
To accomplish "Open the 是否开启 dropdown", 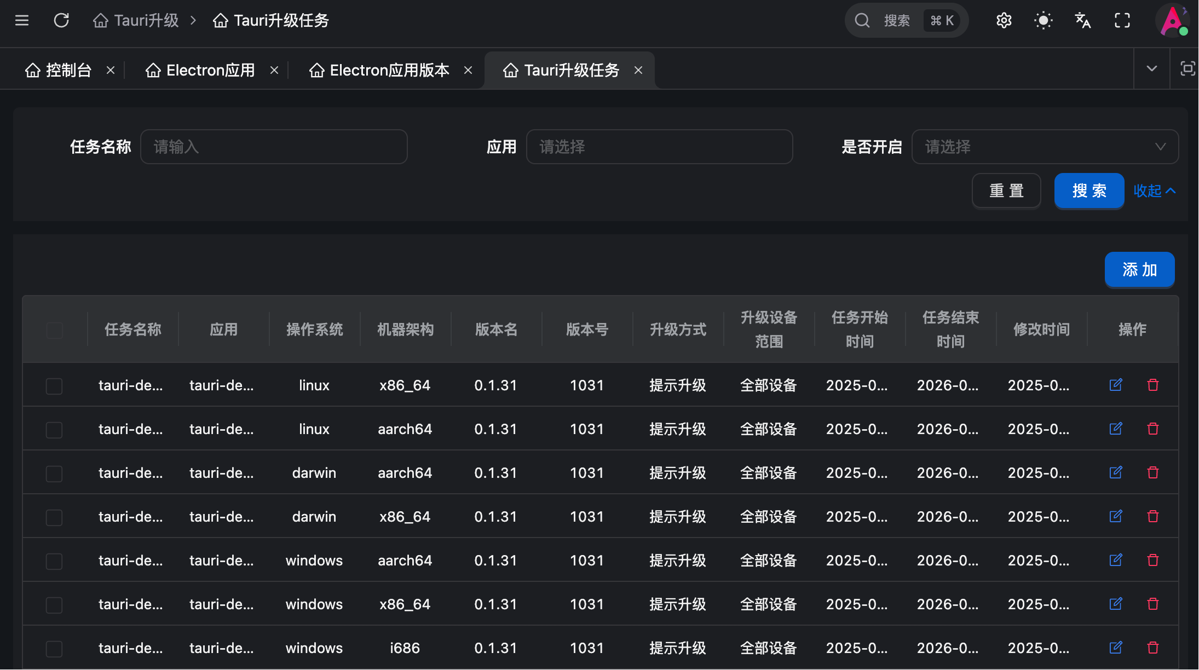I will tap(1045, 147).
